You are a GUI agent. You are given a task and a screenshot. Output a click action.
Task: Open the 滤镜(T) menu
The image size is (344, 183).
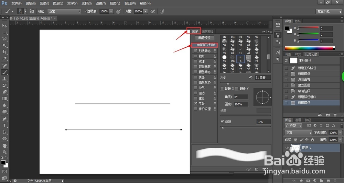[101, 3]
